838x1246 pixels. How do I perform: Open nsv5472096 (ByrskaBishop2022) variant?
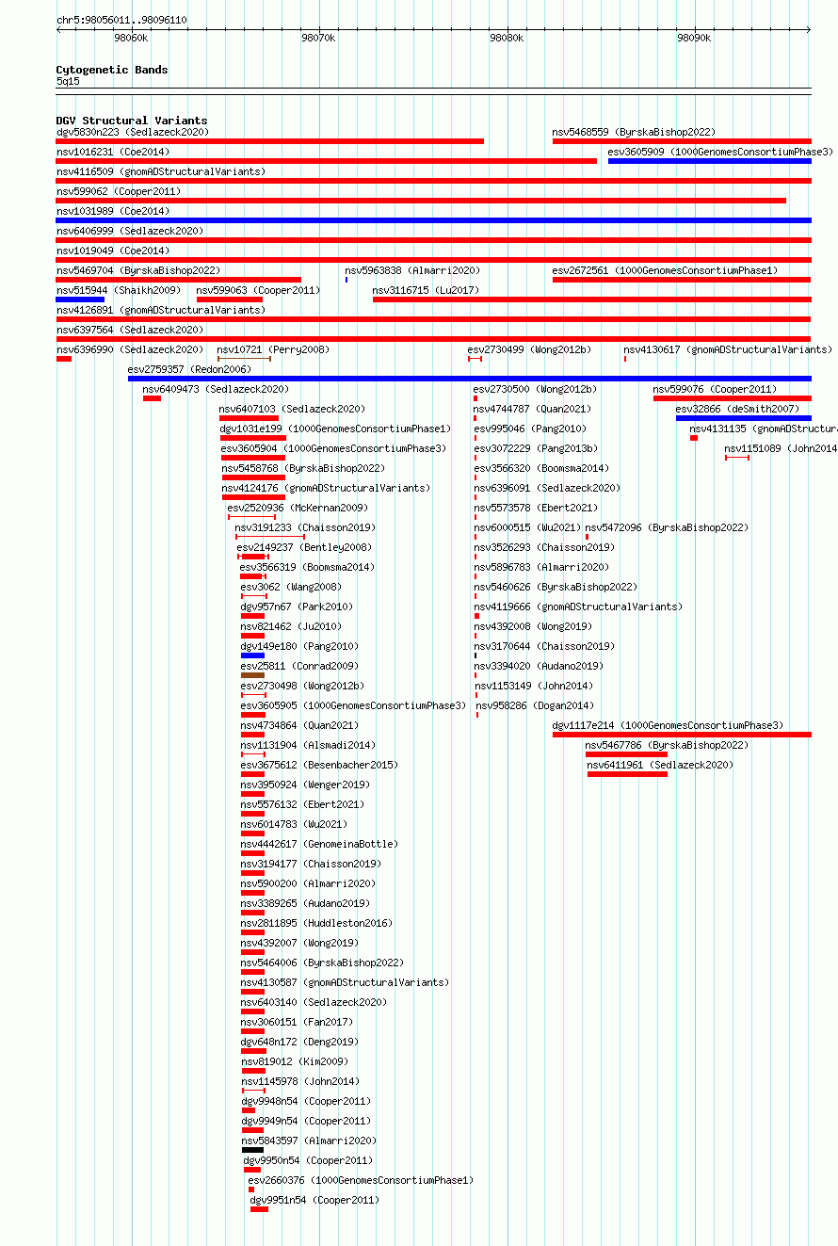coord(668,528)
